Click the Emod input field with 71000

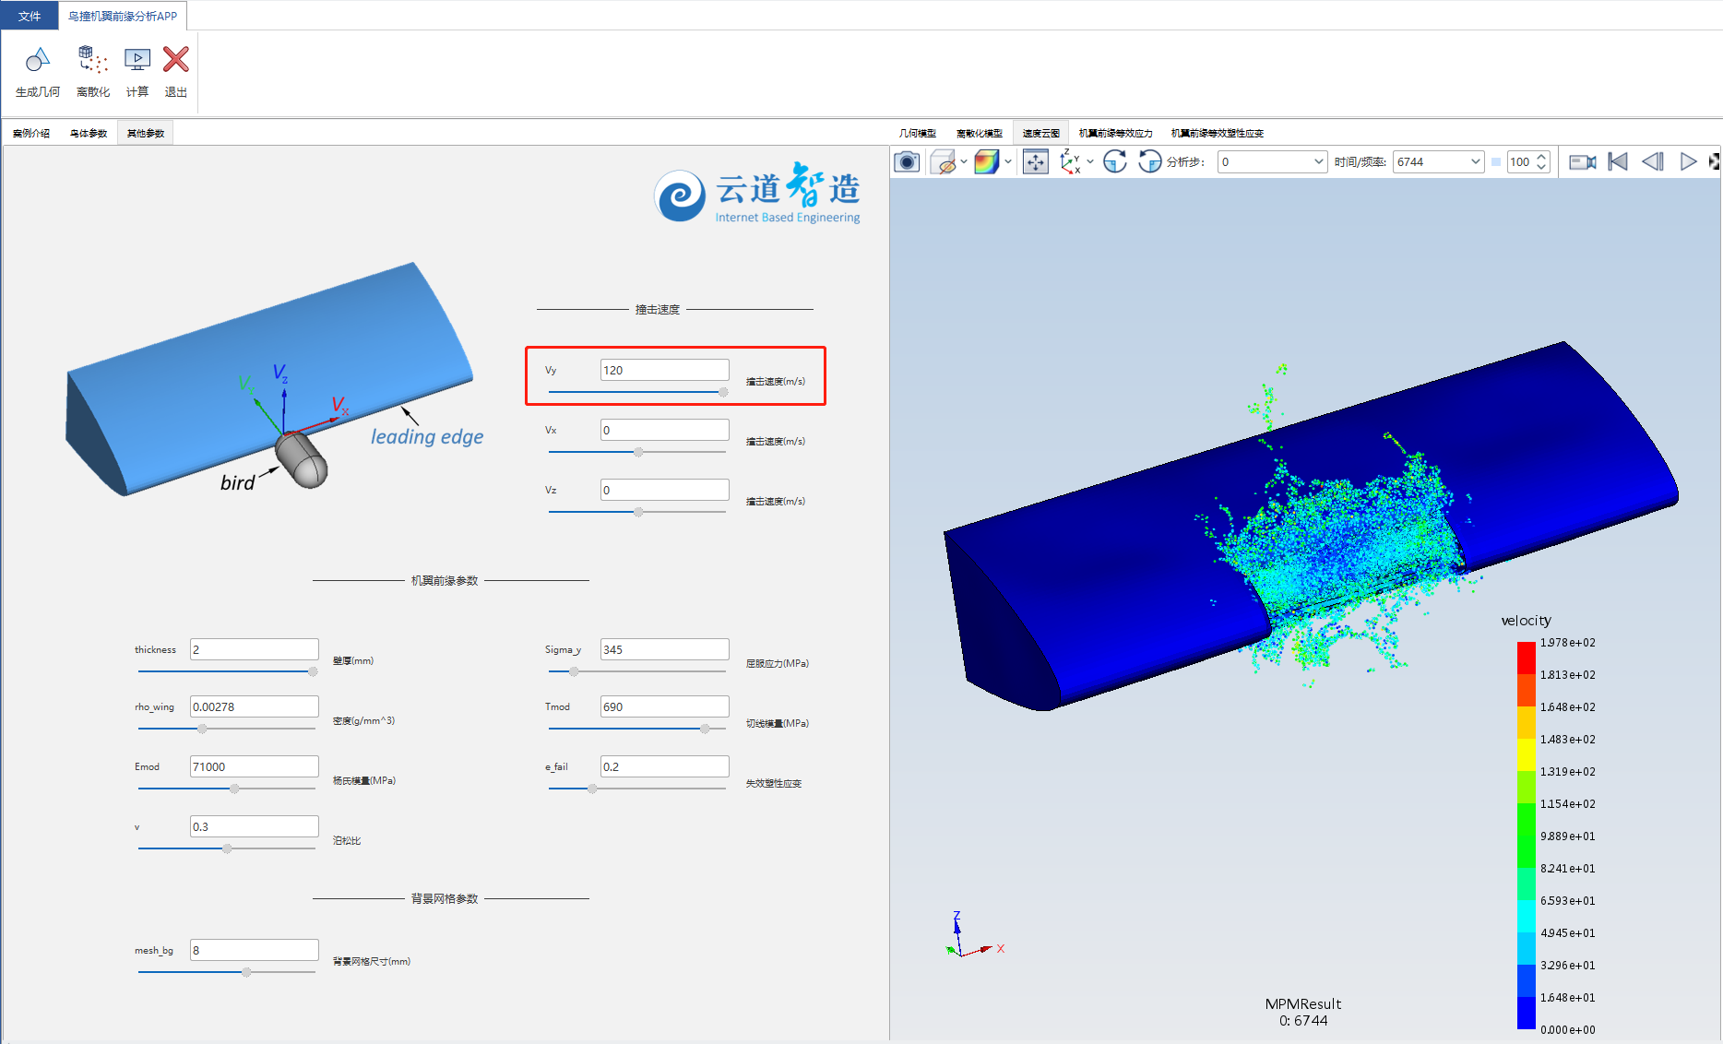tap(255, 766)
